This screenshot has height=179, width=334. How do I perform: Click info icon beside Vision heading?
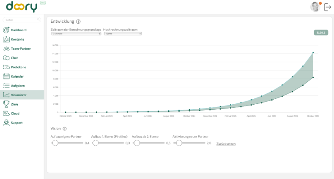coord(65,129)
